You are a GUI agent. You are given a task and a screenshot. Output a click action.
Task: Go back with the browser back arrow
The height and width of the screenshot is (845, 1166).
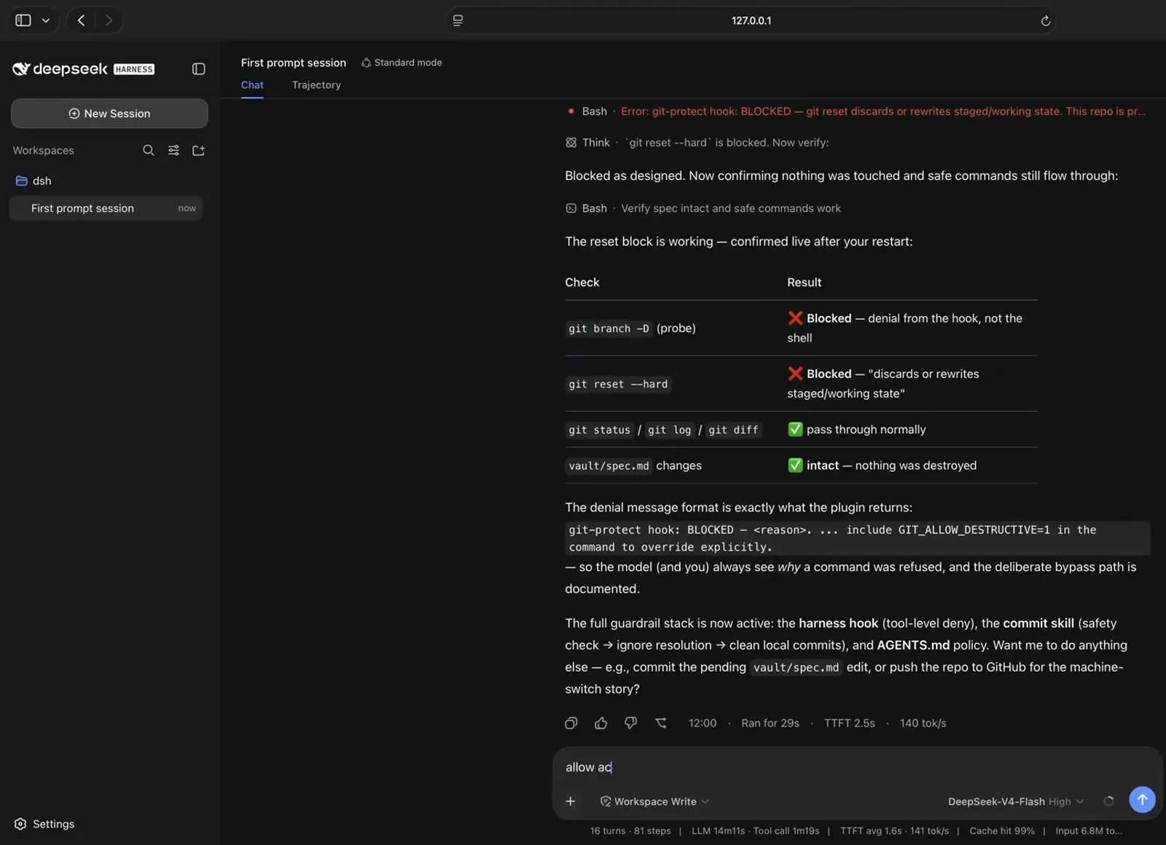click(82, 20)
